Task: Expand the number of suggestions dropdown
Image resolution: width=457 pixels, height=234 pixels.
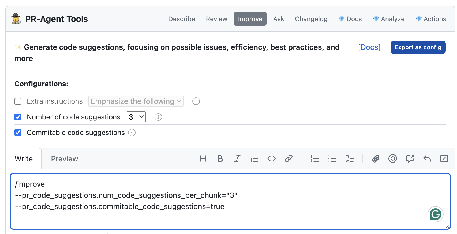Action: click(x=136, y=117)
